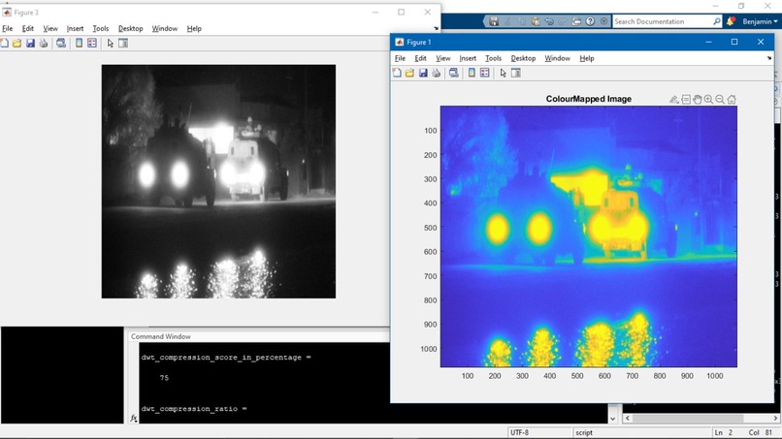The width and height of the screenshot is (782, 439).
Task: Open Tools menu in Figure 1
Action: [x=493, y=58]
